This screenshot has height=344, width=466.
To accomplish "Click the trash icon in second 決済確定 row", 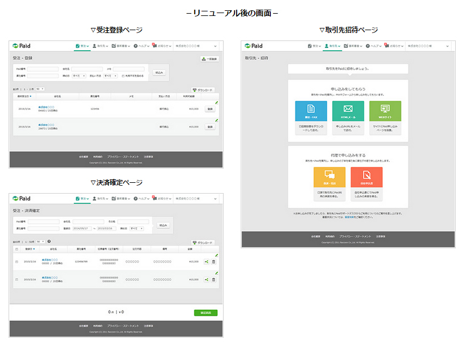I will tap(213, 280).
